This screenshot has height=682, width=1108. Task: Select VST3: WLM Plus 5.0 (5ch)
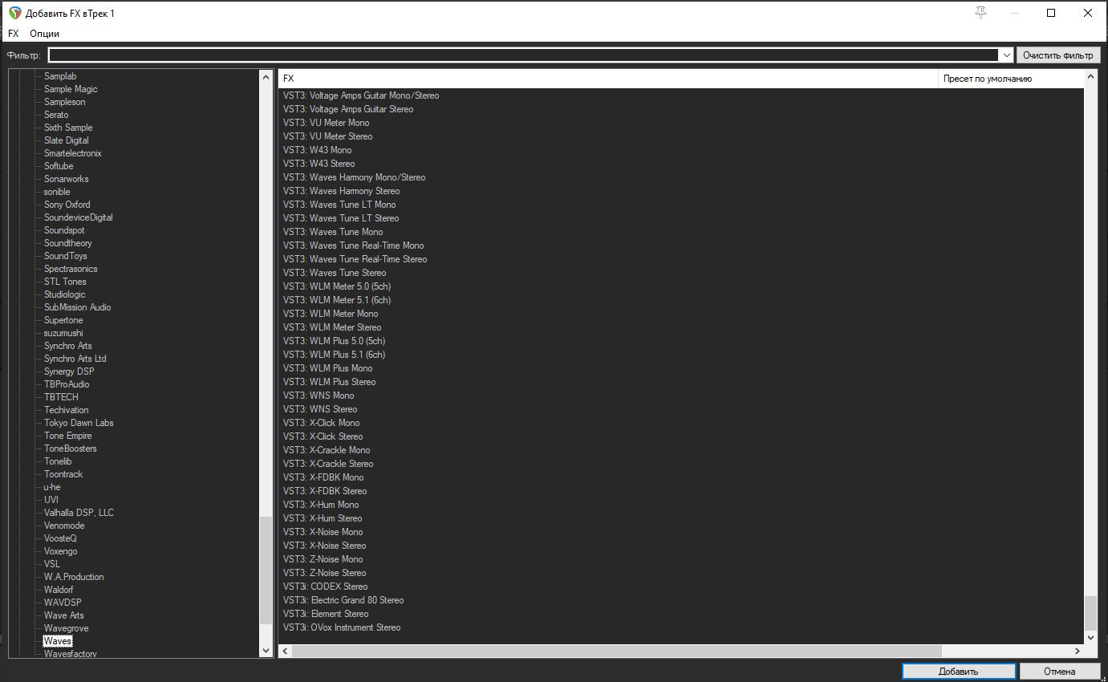click(334, 341)
